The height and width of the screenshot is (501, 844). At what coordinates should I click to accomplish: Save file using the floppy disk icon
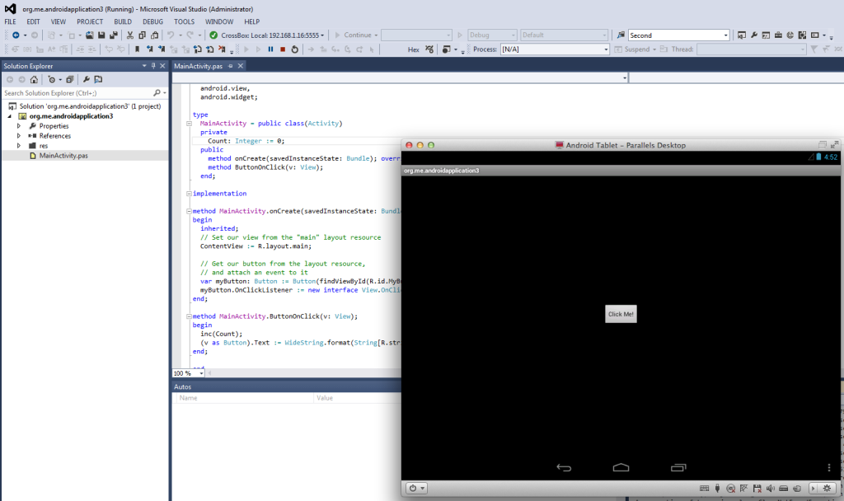101,35
